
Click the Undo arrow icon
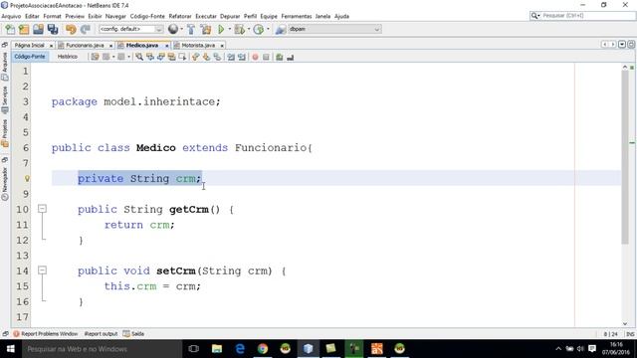coord(71,29)
